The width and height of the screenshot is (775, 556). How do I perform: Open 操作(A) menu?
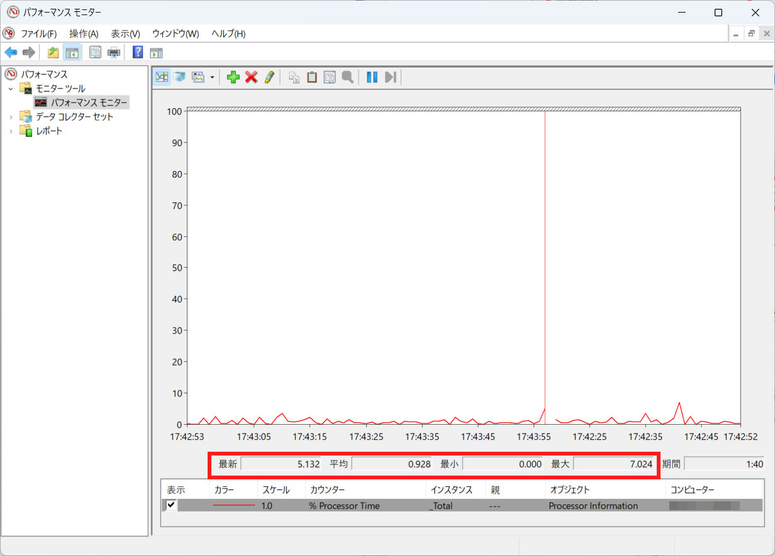tap(84, 33)
